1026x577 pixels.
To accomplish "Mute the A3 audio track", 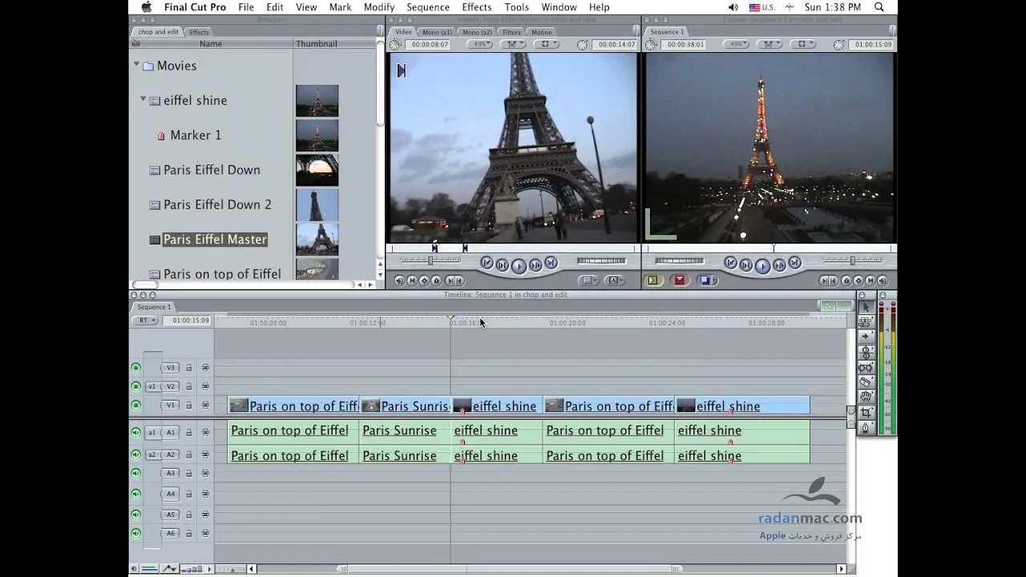I will pos(135,474).
